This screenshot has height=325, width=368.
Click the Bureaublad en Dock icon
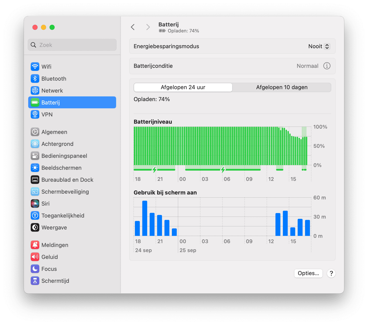35,180
